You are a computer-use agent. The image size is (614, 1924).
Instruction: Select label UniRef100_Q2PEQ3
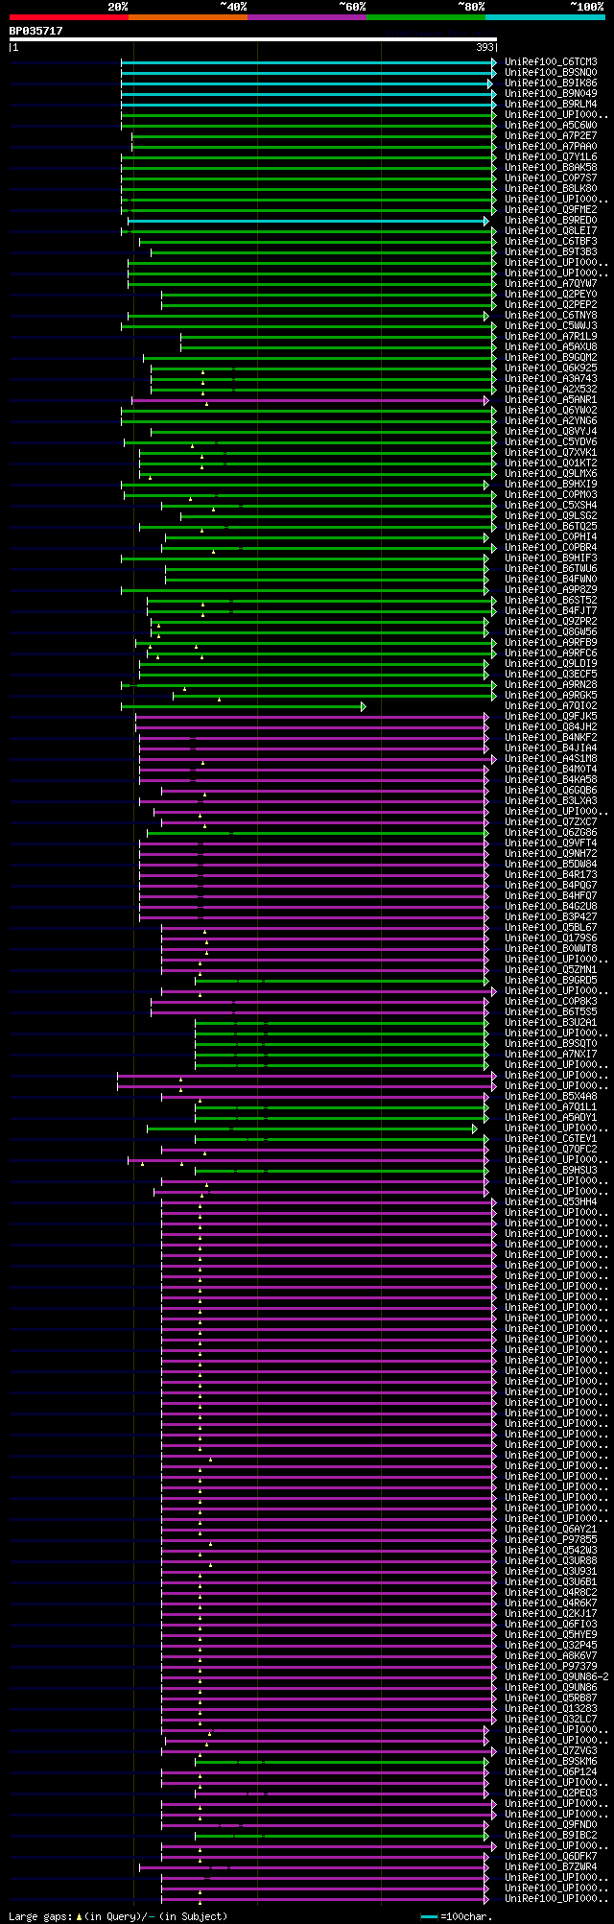pyautogui.click(x=551, y=1793)
